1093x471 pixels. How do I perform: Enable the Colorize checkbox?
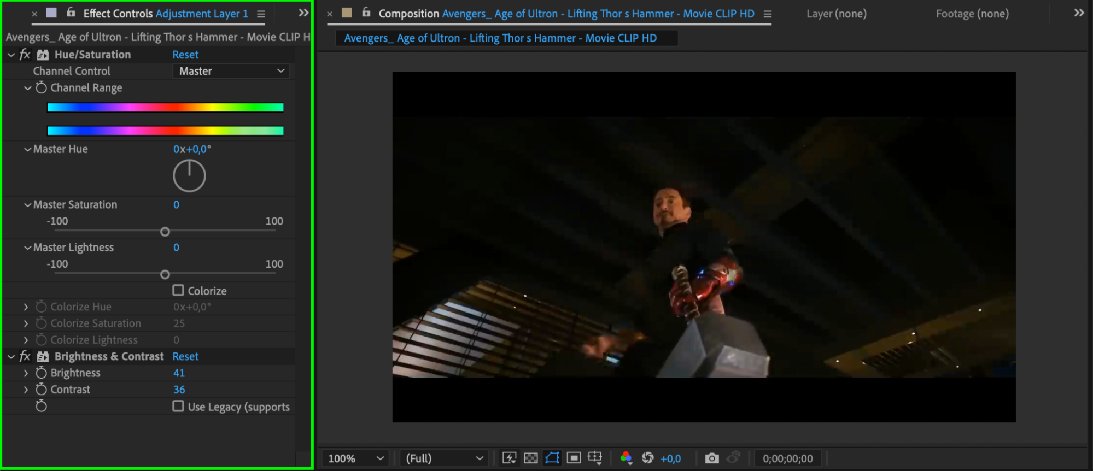click(178, 290)
